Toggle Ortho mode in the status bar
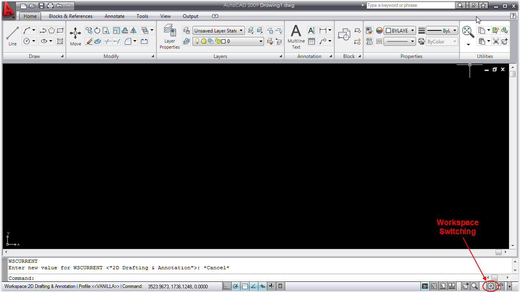520x292 pixels. click(227, 286)
